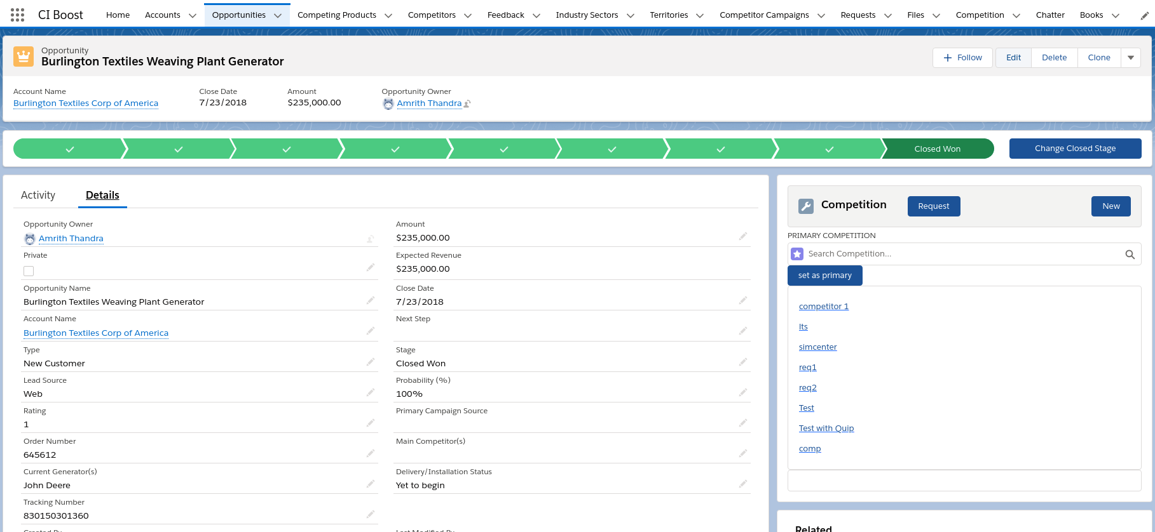The image size is (1155, 532).
Task: Expand the Competitors tab dropdown chevron
Action: point(468,15)
